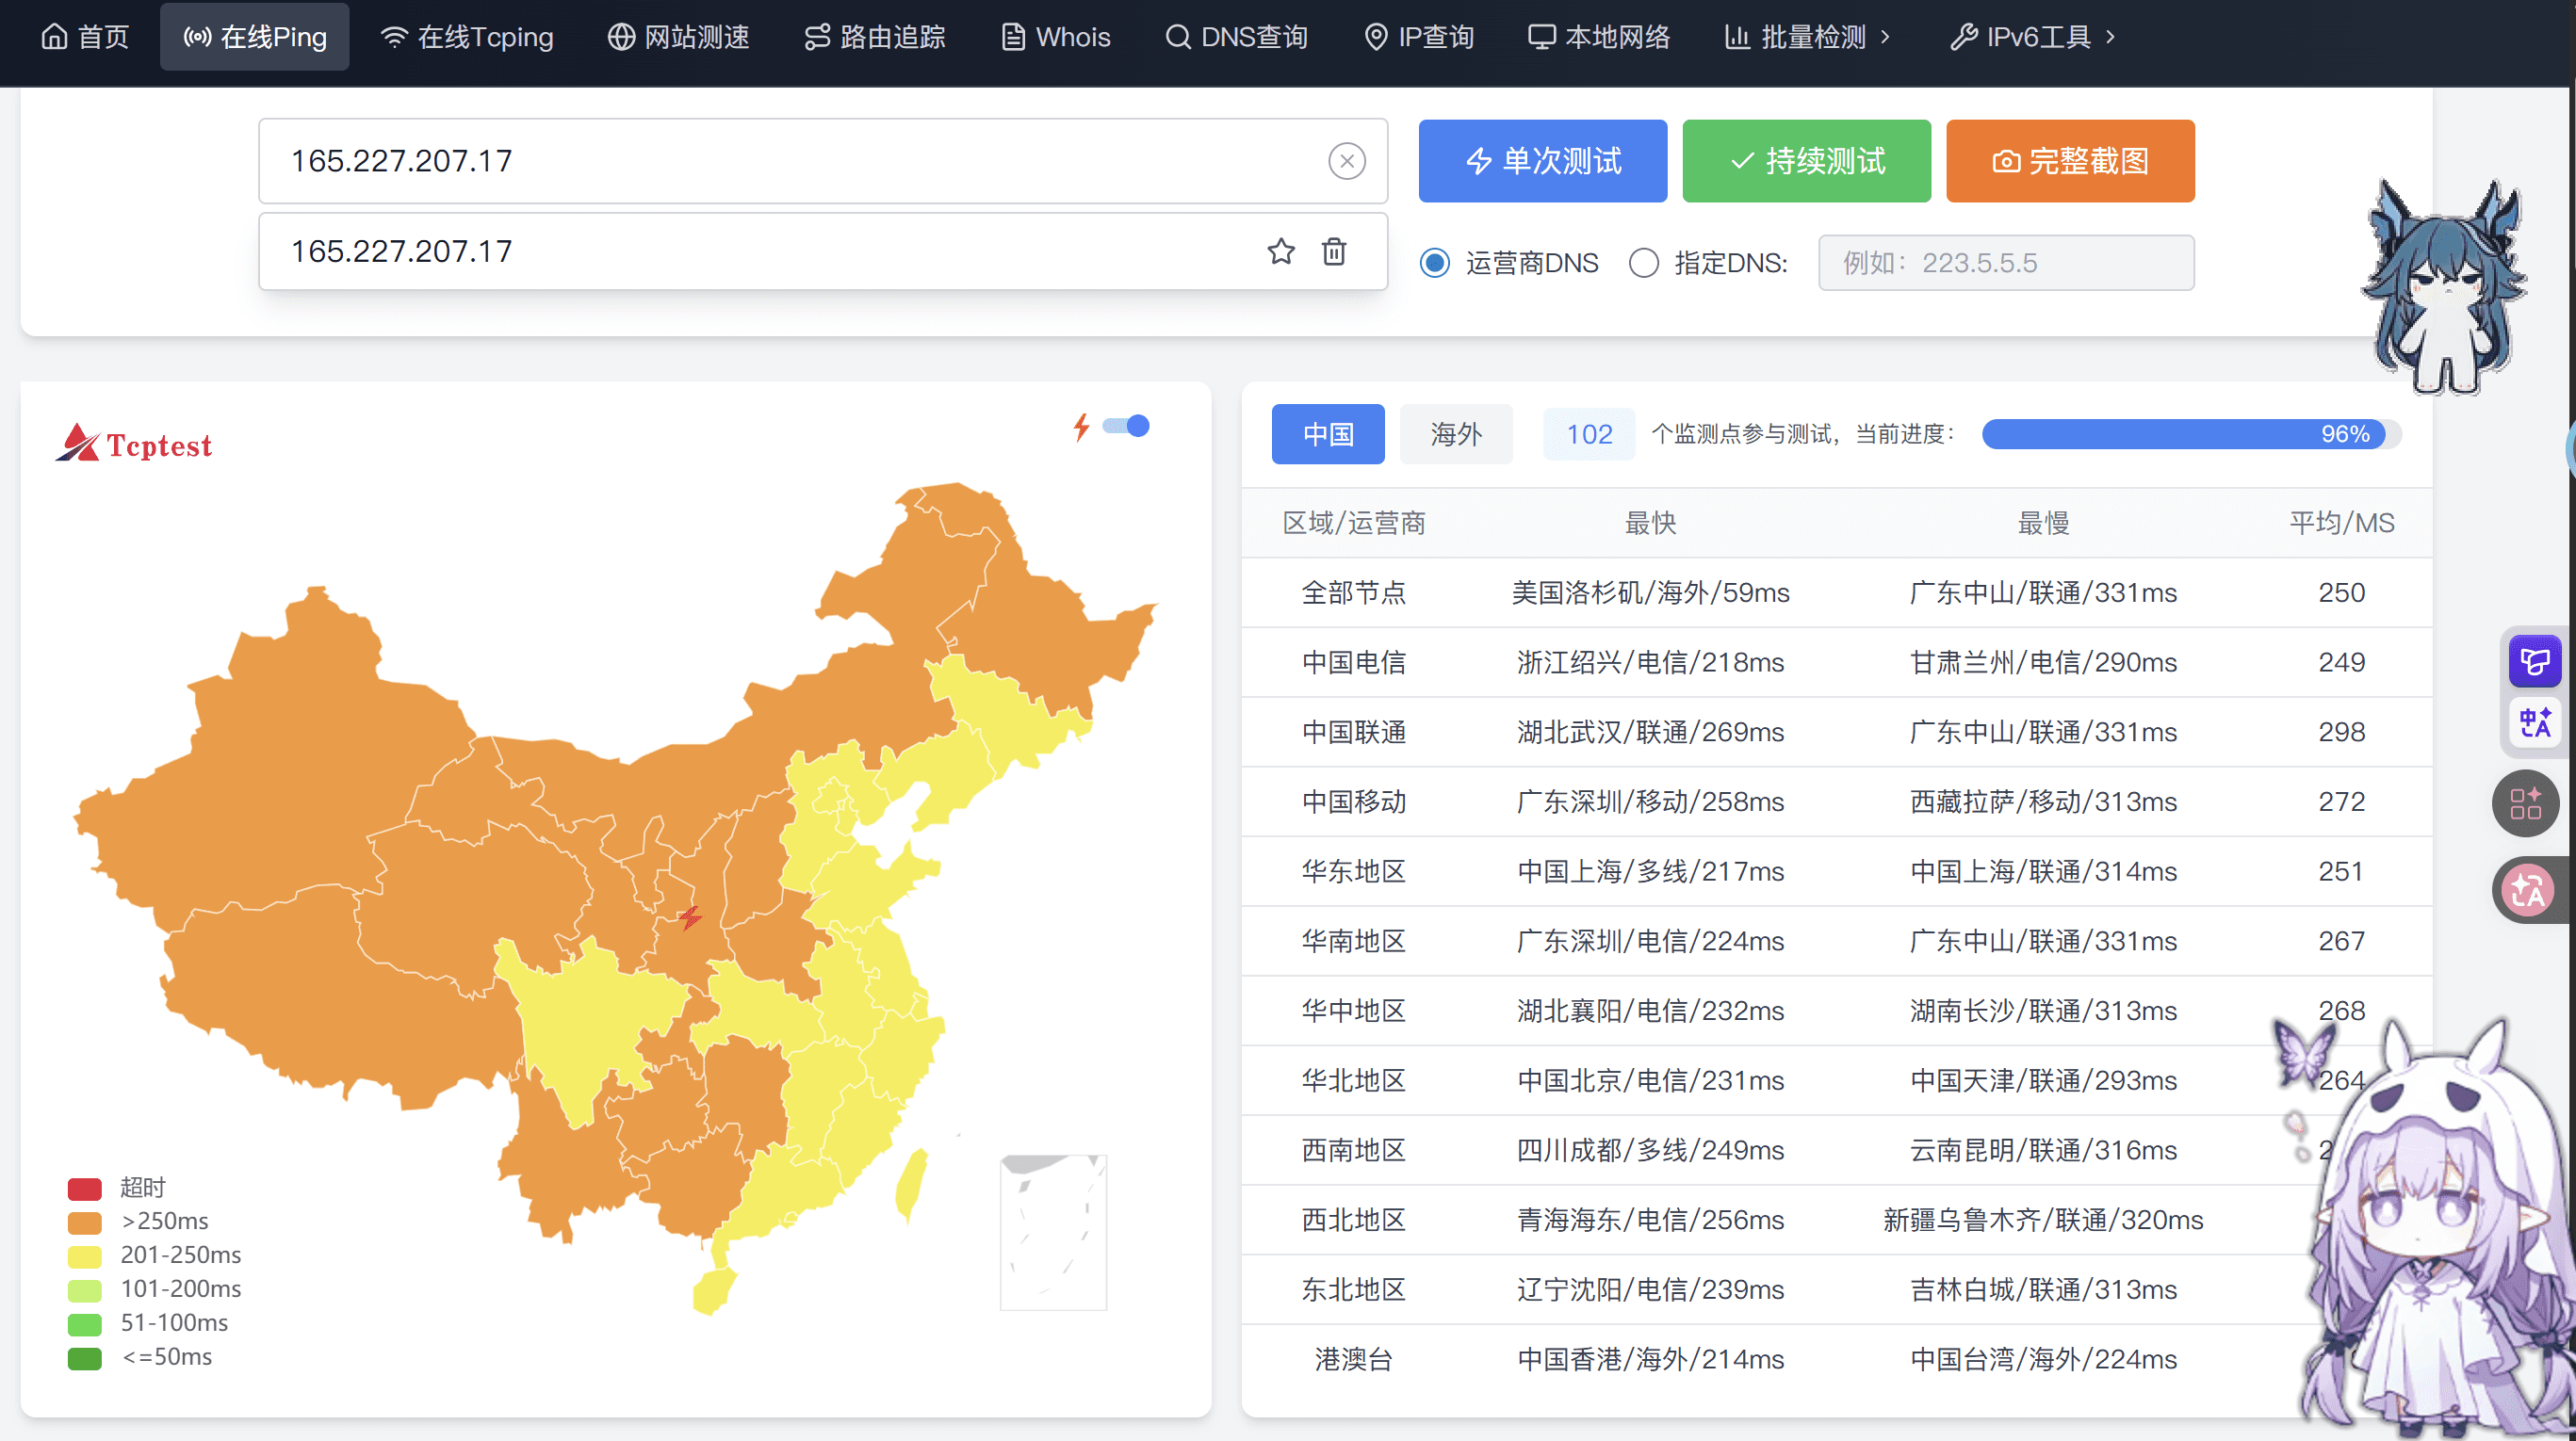The image size is (2576, 1441).
Task: Click the pink translation floating button
Action: [x=2527, y=890]
